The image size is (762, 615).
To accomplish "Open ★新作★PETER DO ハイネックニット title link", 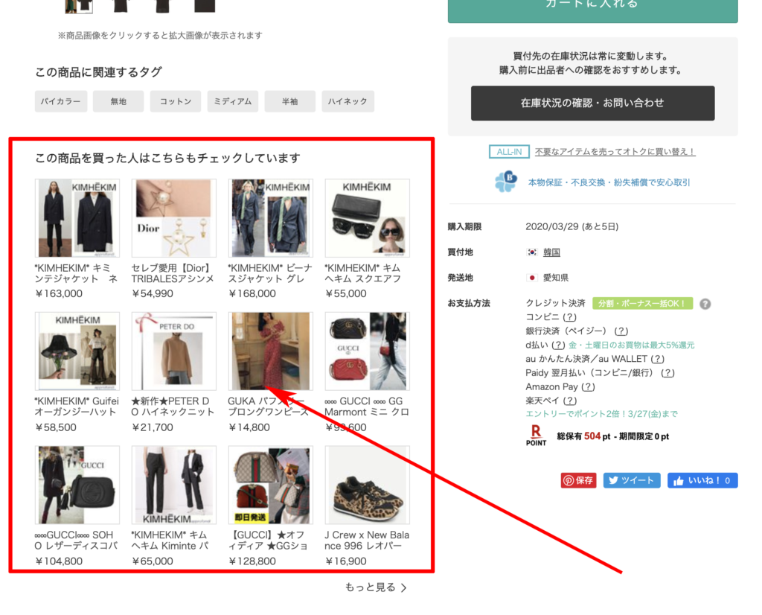I will click(173, 407).
